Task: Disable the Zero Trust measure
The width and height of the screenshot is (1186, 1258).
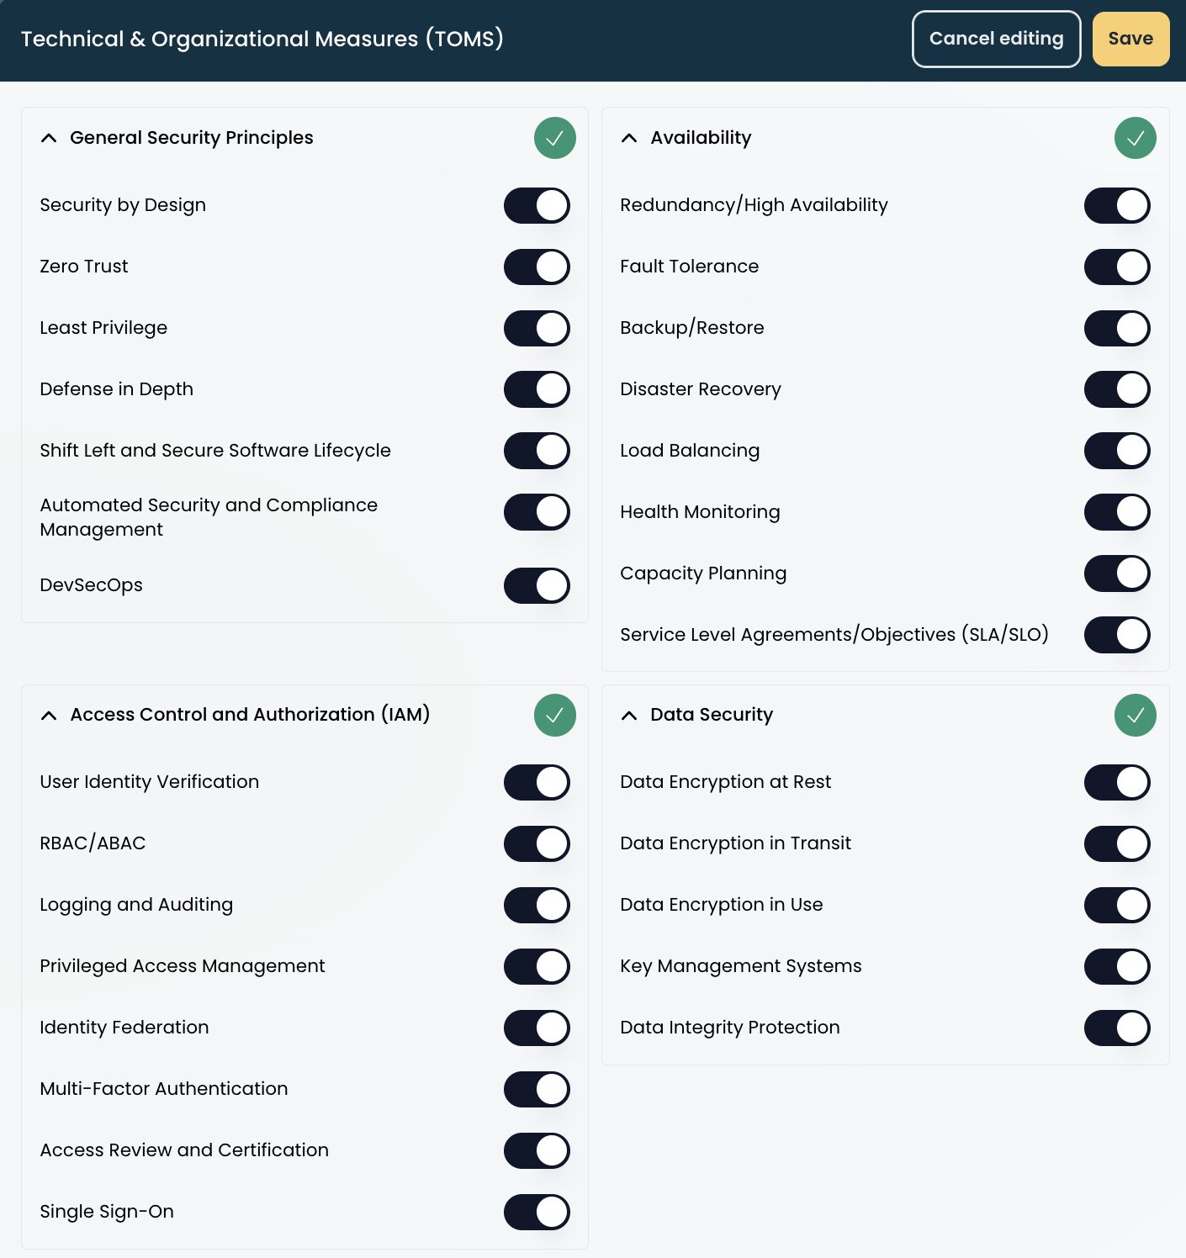Action: [x=537, y=267]
